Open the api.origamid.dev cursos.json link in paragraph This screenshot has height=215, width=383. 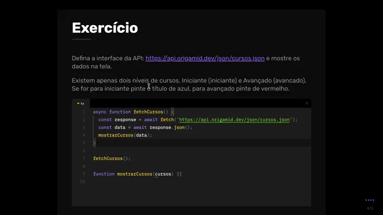pos(205,59)
